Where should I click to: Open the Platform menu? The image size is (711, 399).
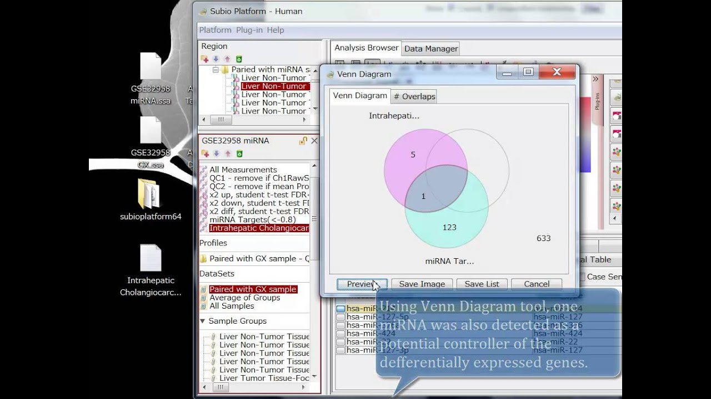click(x=215, y=30)
